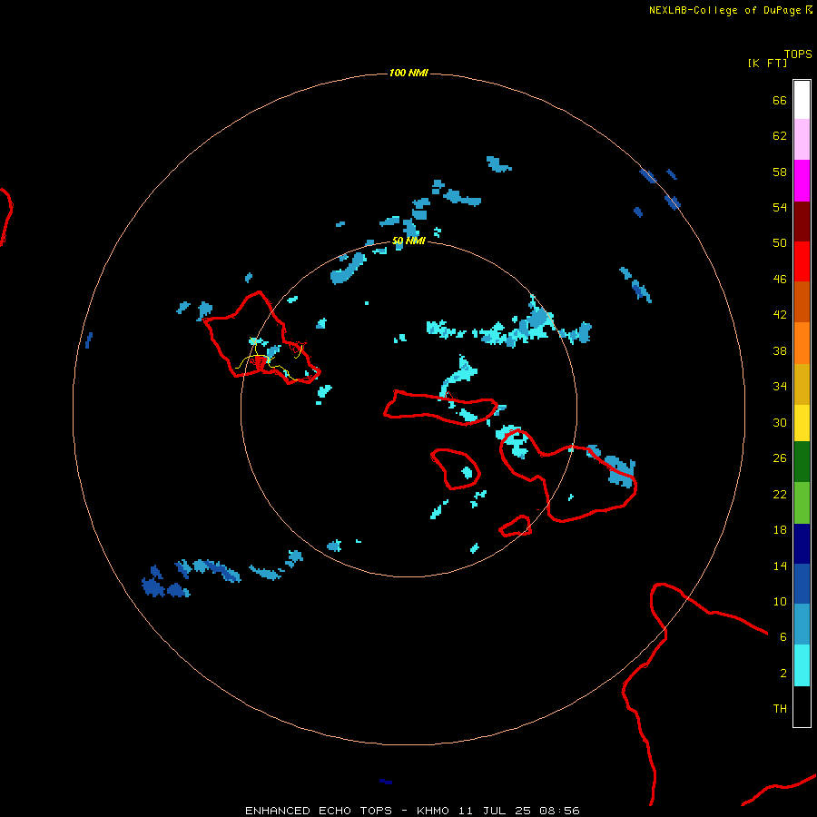The image size is (817, 817).
Task: Click the medium blue 18 kft swatch
Action: click(x=802, y=584)
